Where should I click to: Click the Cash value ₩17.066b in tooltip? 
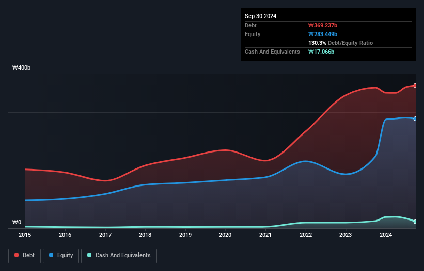point(321,52)
